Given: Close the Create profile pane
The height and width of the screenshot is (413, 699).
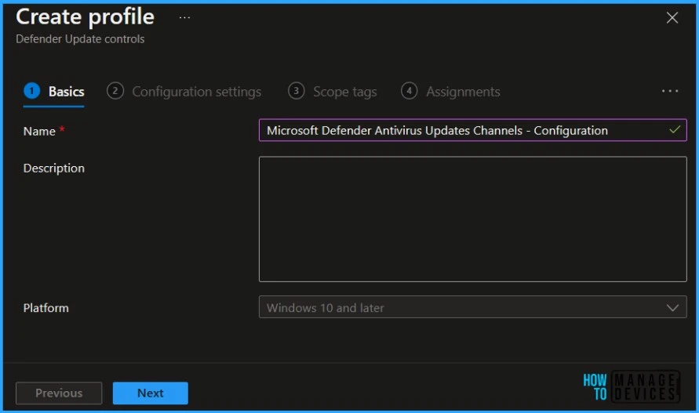Looking at the screenshot, I should [672, 18].
